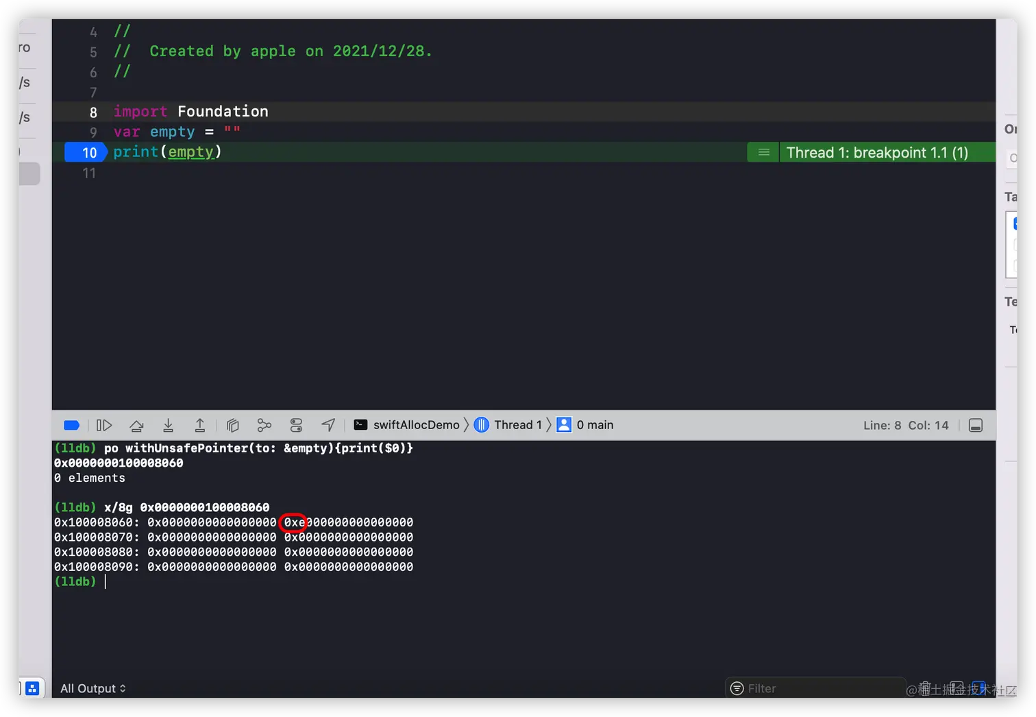The width and height of the screenshot is (1036, 717).
Task: Click the Step Out debug icon
Action: coord(200,425)
